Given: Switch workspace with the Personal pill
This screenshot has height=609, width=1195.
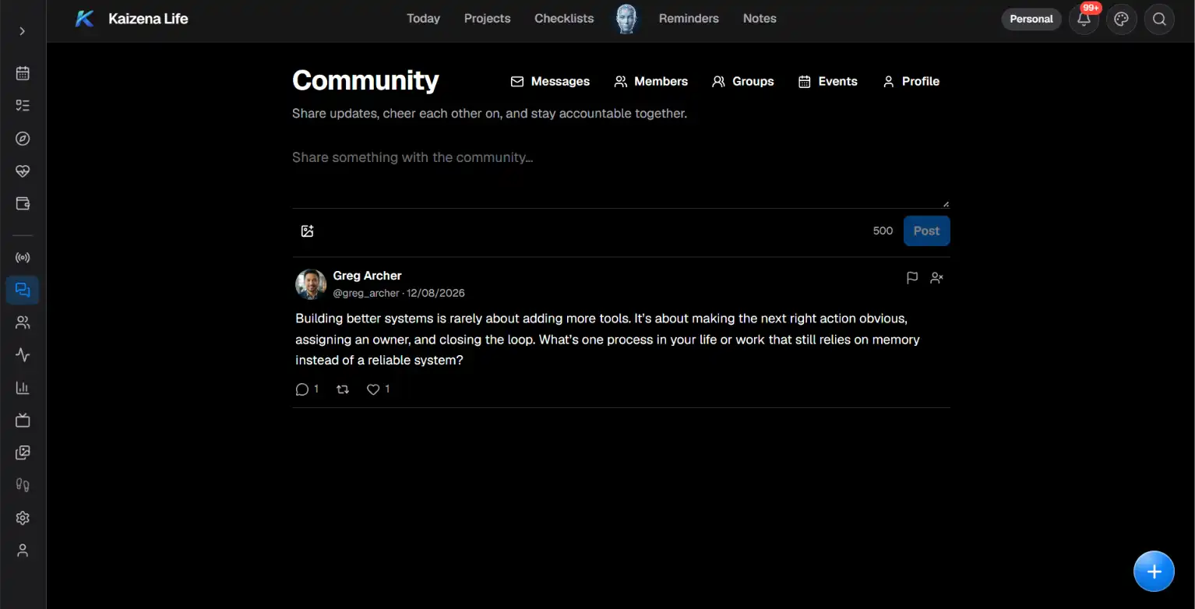Looking at the screenshot, I should point(1031,19).
